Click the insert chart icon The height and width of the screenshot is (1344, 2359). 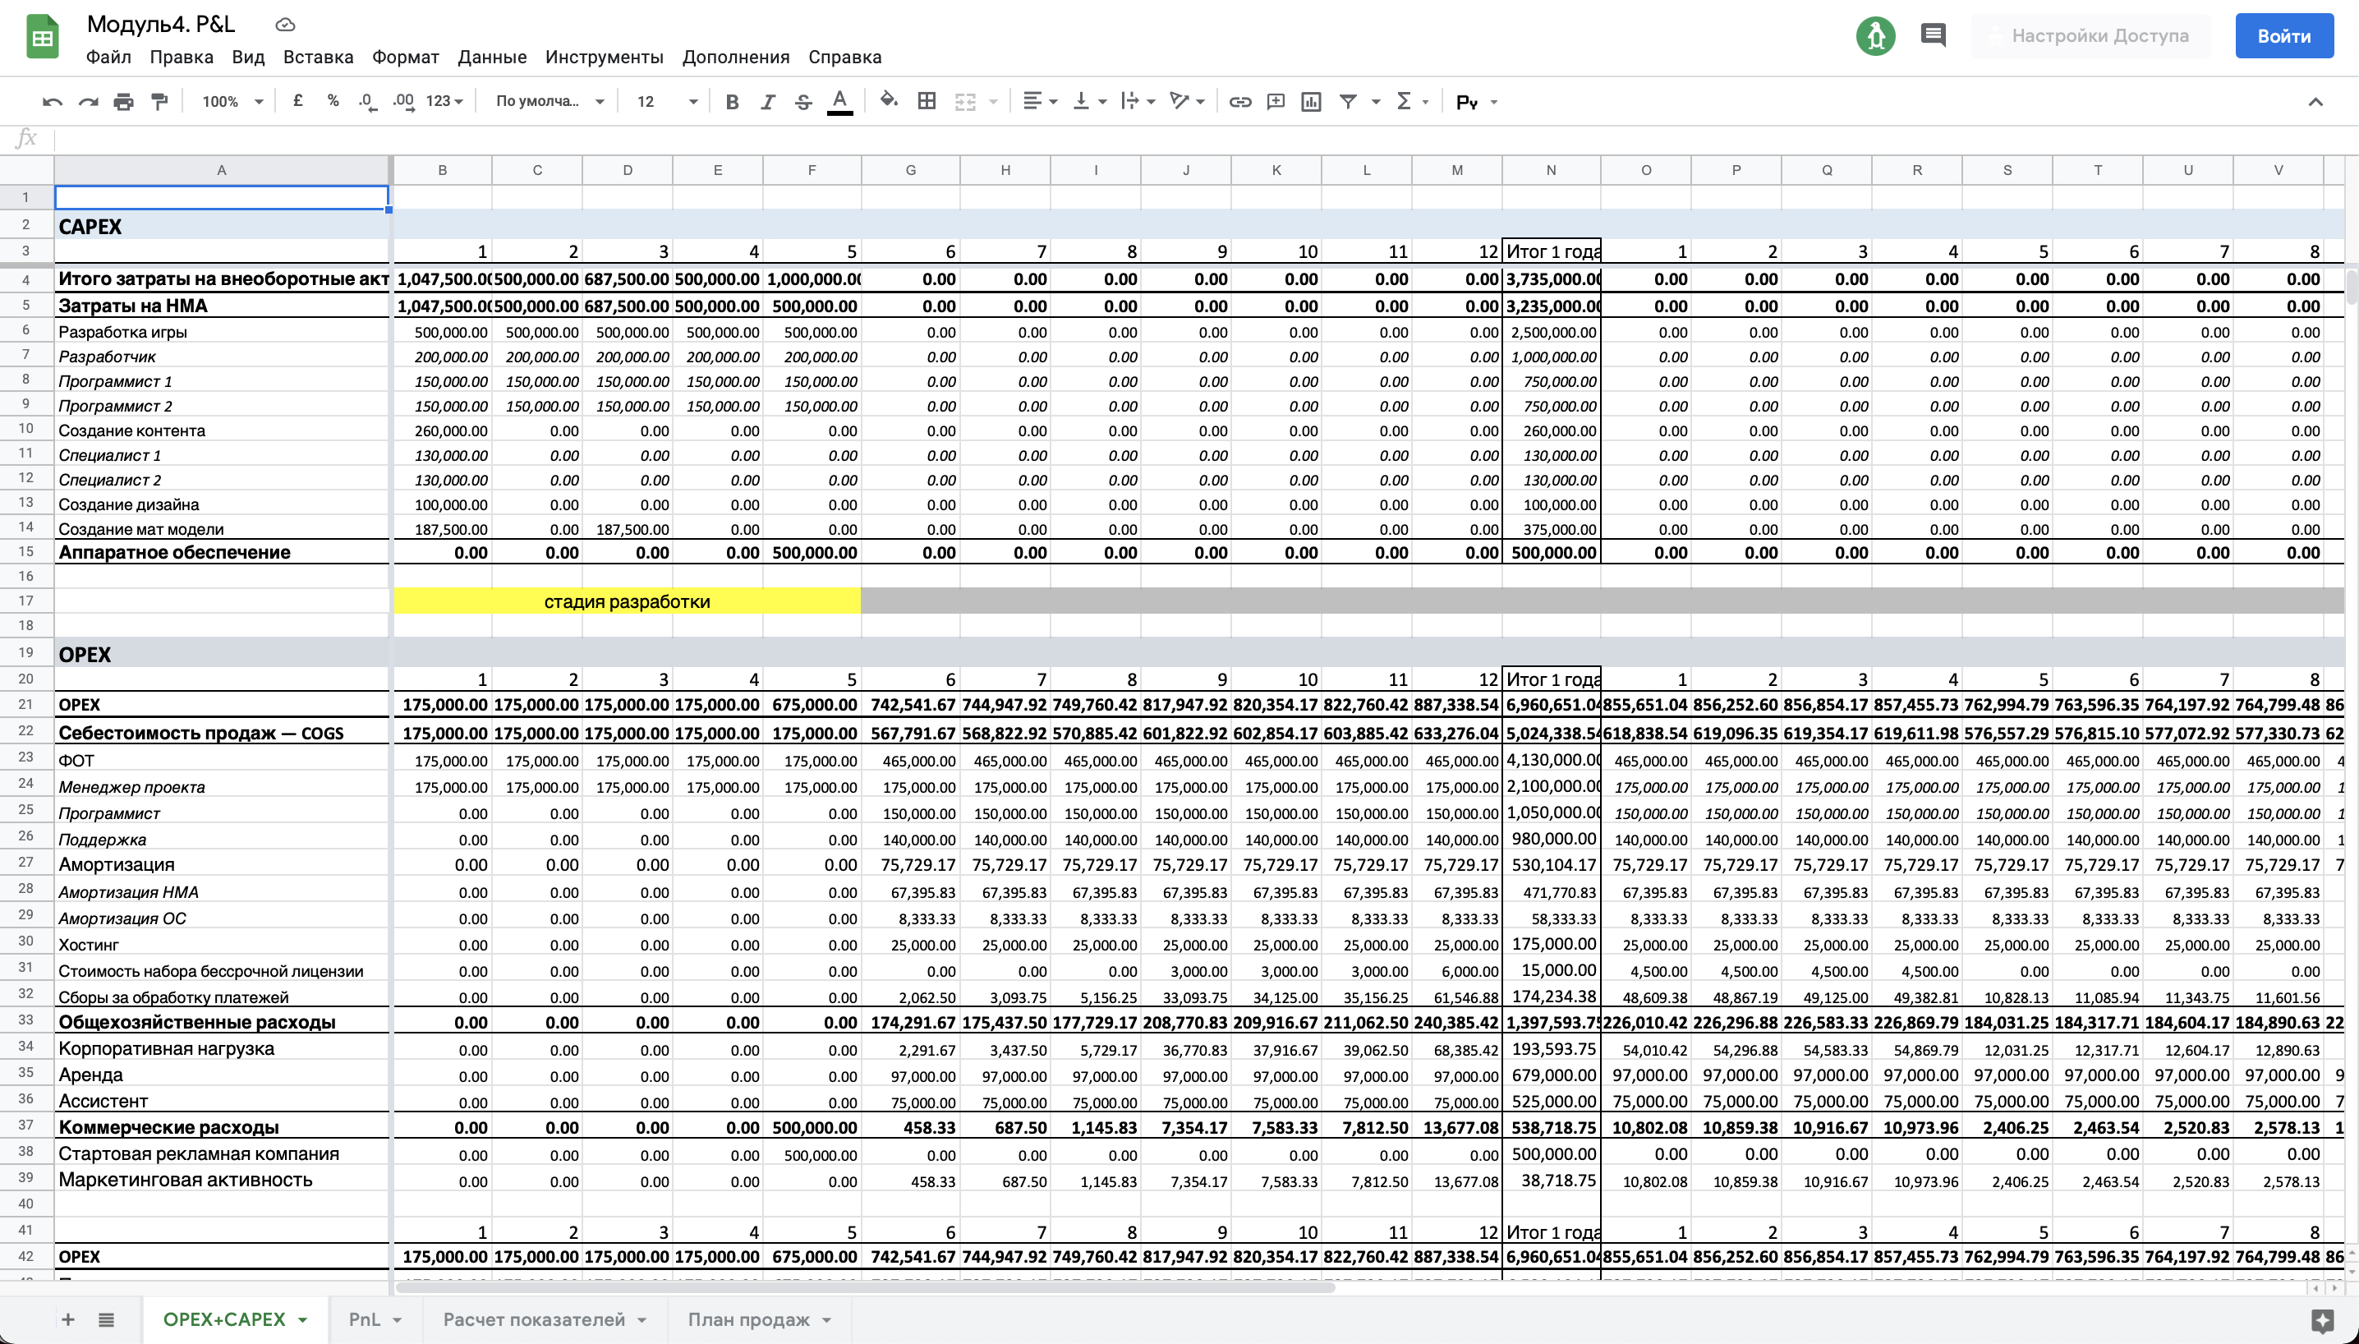tap(1311, 102)
